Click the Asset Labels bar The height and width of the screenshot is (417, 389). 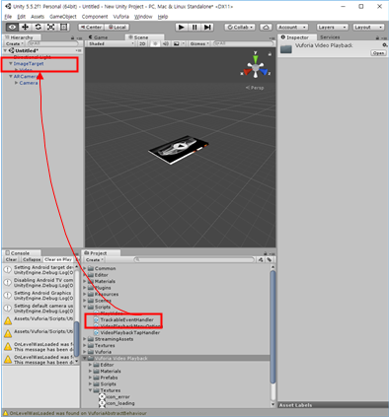(x=333, y=405)
